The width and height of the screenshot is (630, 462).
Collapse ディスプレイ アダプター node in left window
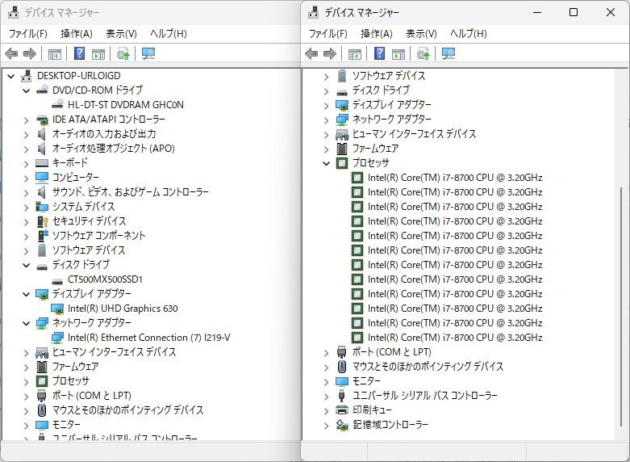click(27, 294)
